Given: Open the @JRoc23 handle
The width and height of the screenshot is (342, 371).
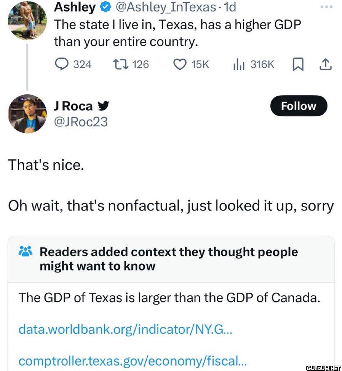Looking at the screenshot, I should pos(81,122).
